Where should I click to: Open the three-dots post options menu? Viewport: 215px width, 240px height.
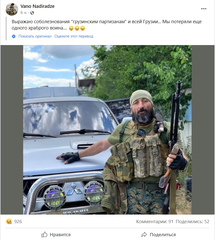click(x=204, y=9)
